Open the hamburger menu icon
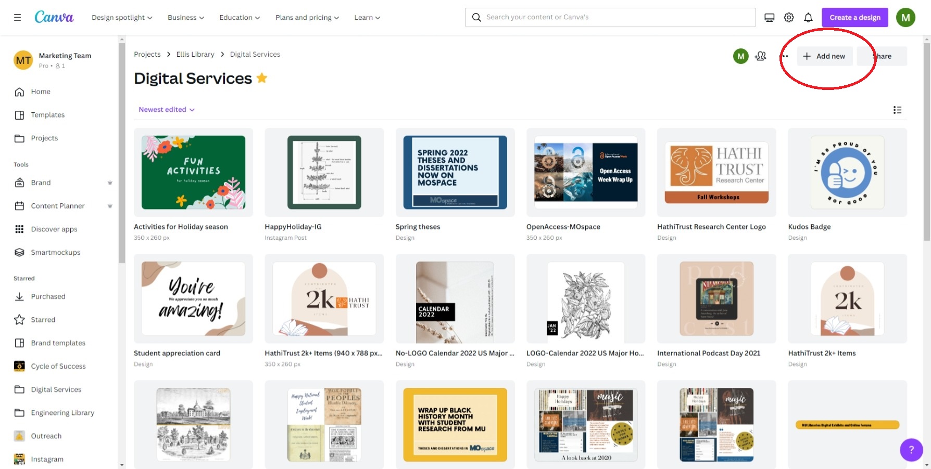 pyautogui.click(x=17, y=17)
